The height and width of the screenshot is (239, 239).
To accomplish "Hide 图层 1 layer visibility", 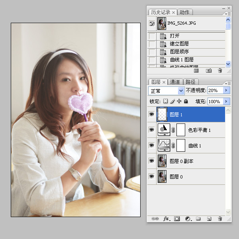I will (x=151, y=114).
